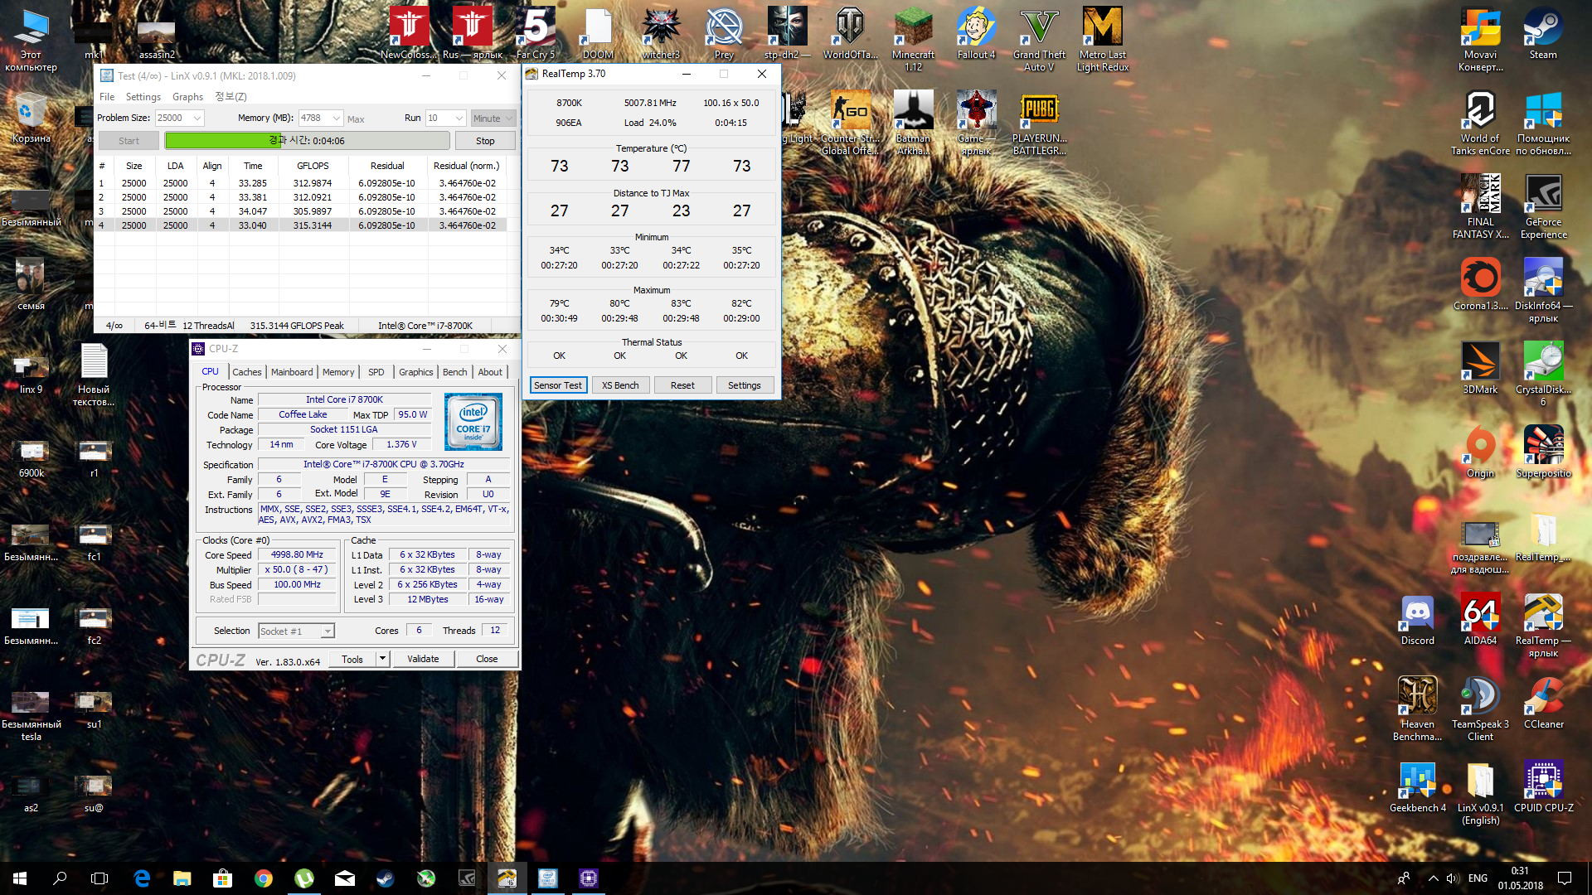The width and height of the screenshot is (1592, 895).
Task: Click the LinX green progress bar
Action: click(307, 141)
